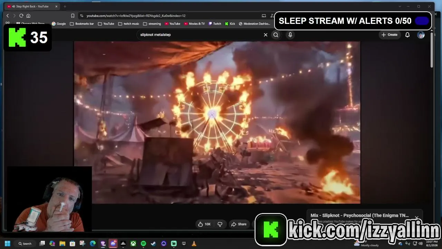Click the YouTube address bar URL

[136, 16]
